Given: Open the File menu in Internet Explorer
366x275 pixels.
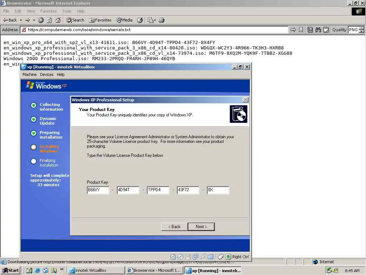Looking at the screenshot, I should 6,11.
